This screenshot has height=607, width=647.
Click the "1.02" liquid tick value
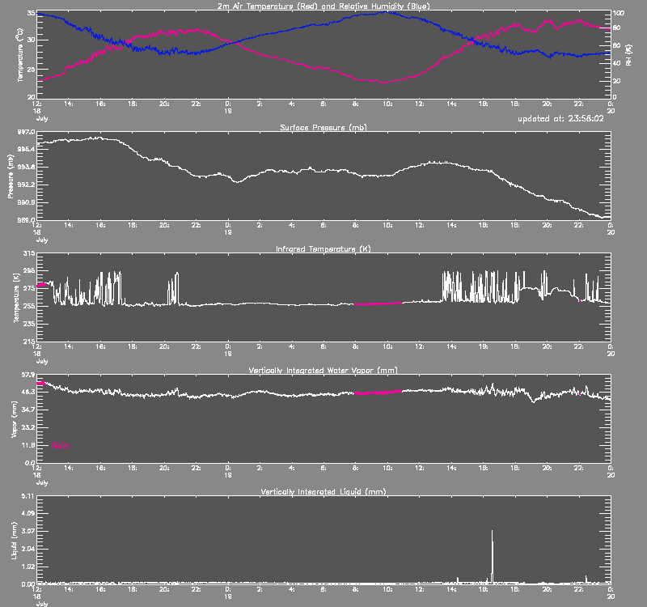tap(28, 567)
